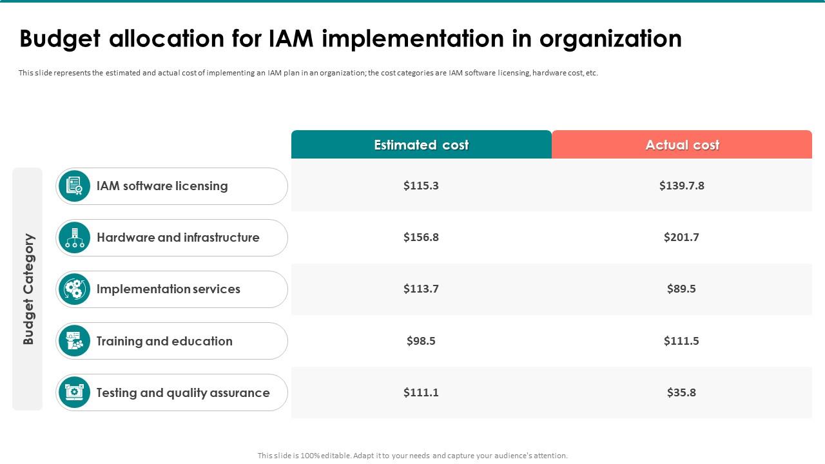Select the $35.8 actual cost cell
Screen dimensions: 825x464
coord(681,392)
